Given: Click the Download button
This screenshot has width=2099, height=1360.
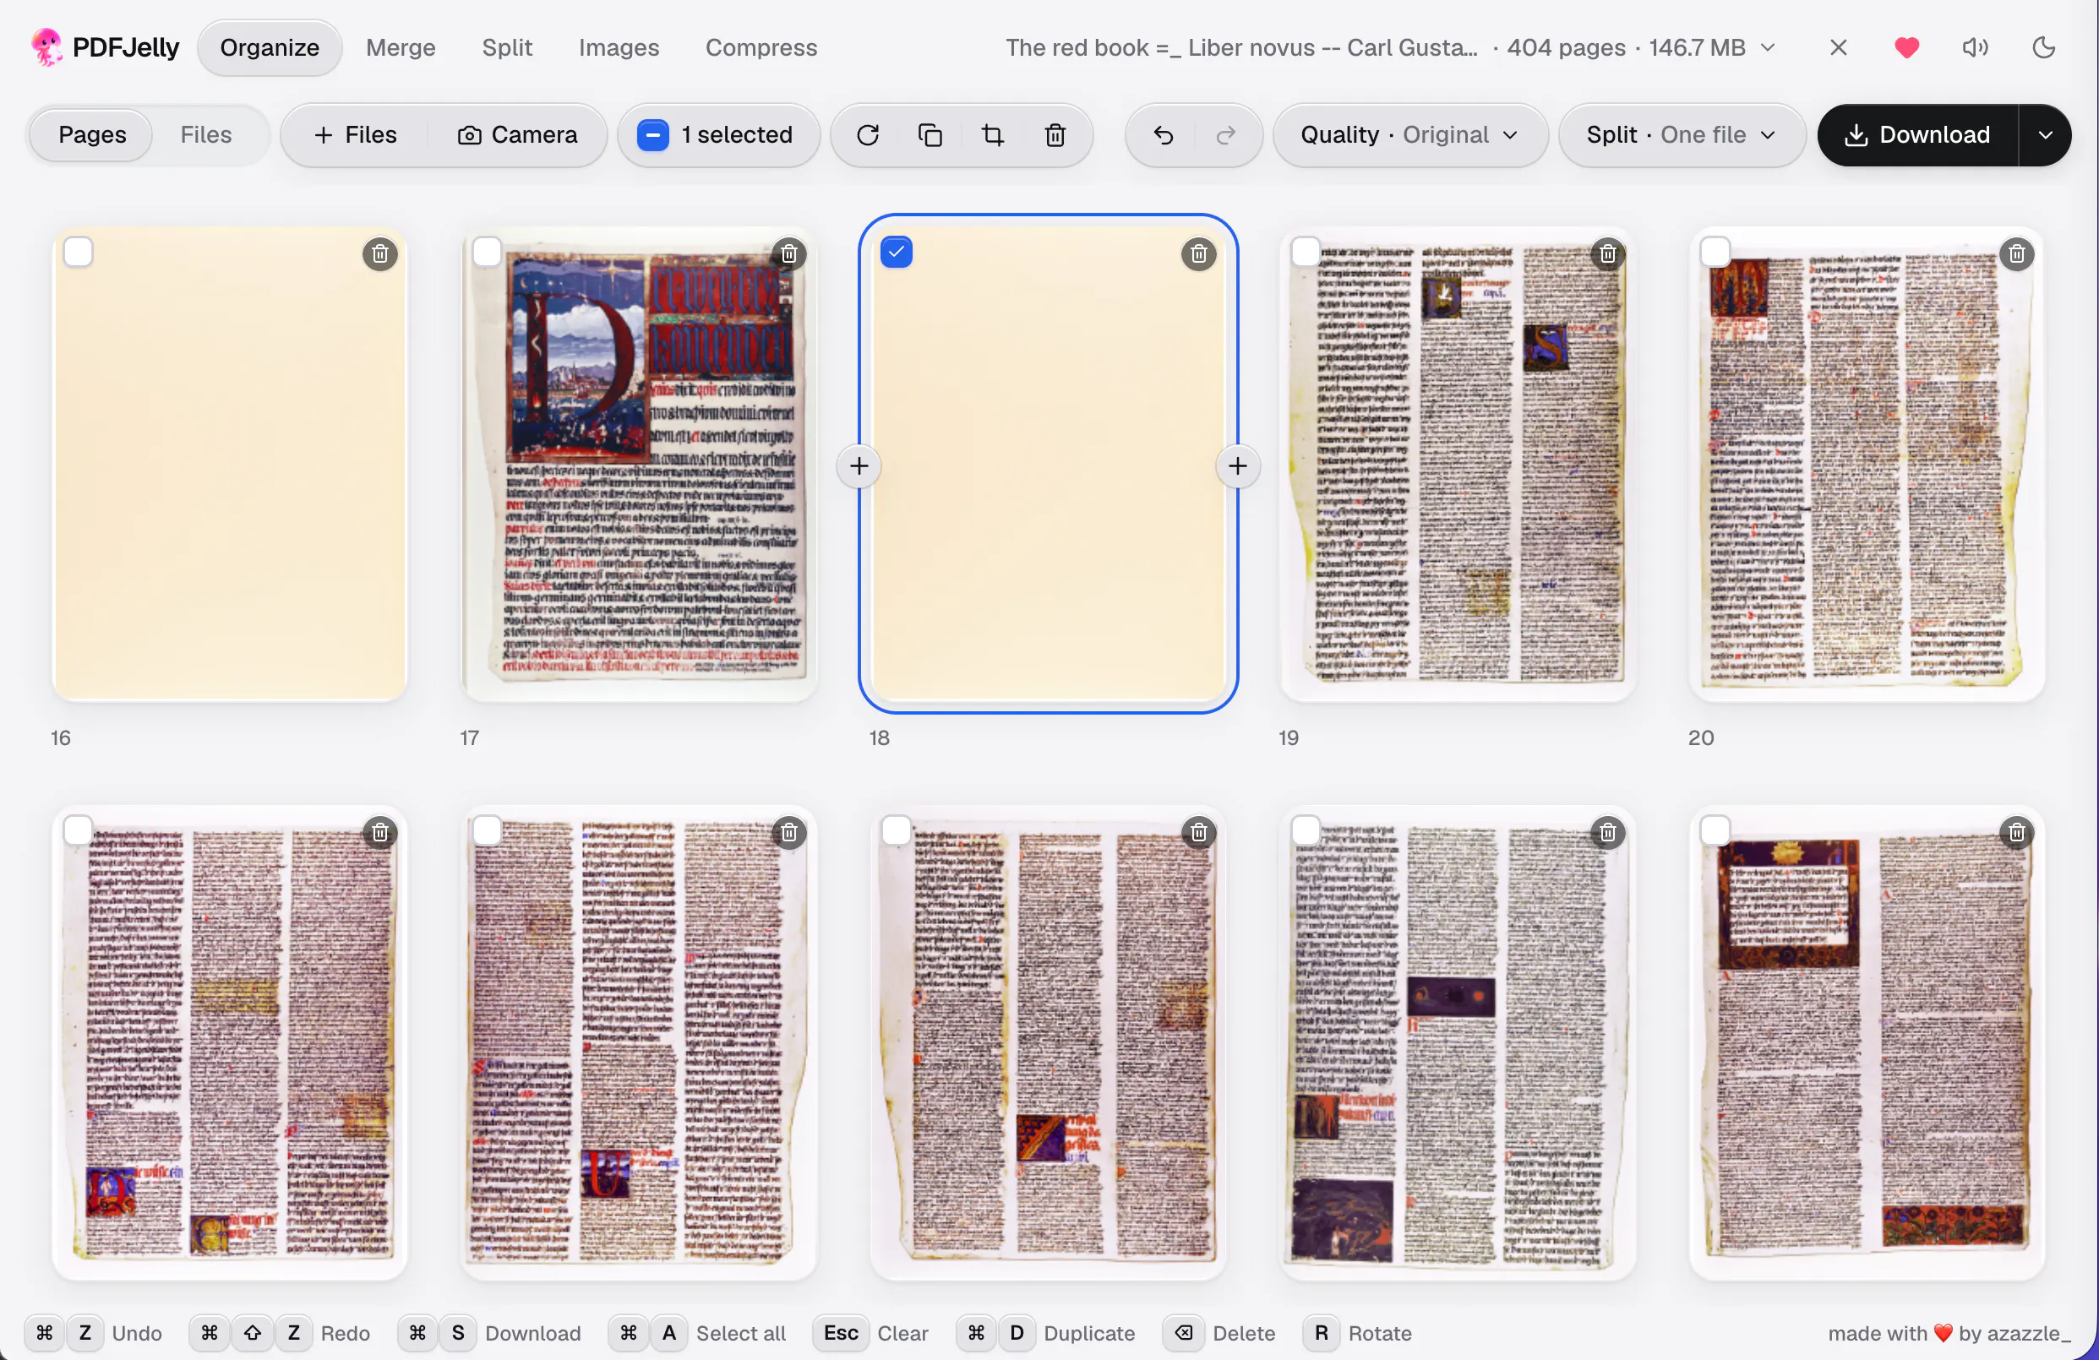Looking at the screenshot, I should 1918,135.
